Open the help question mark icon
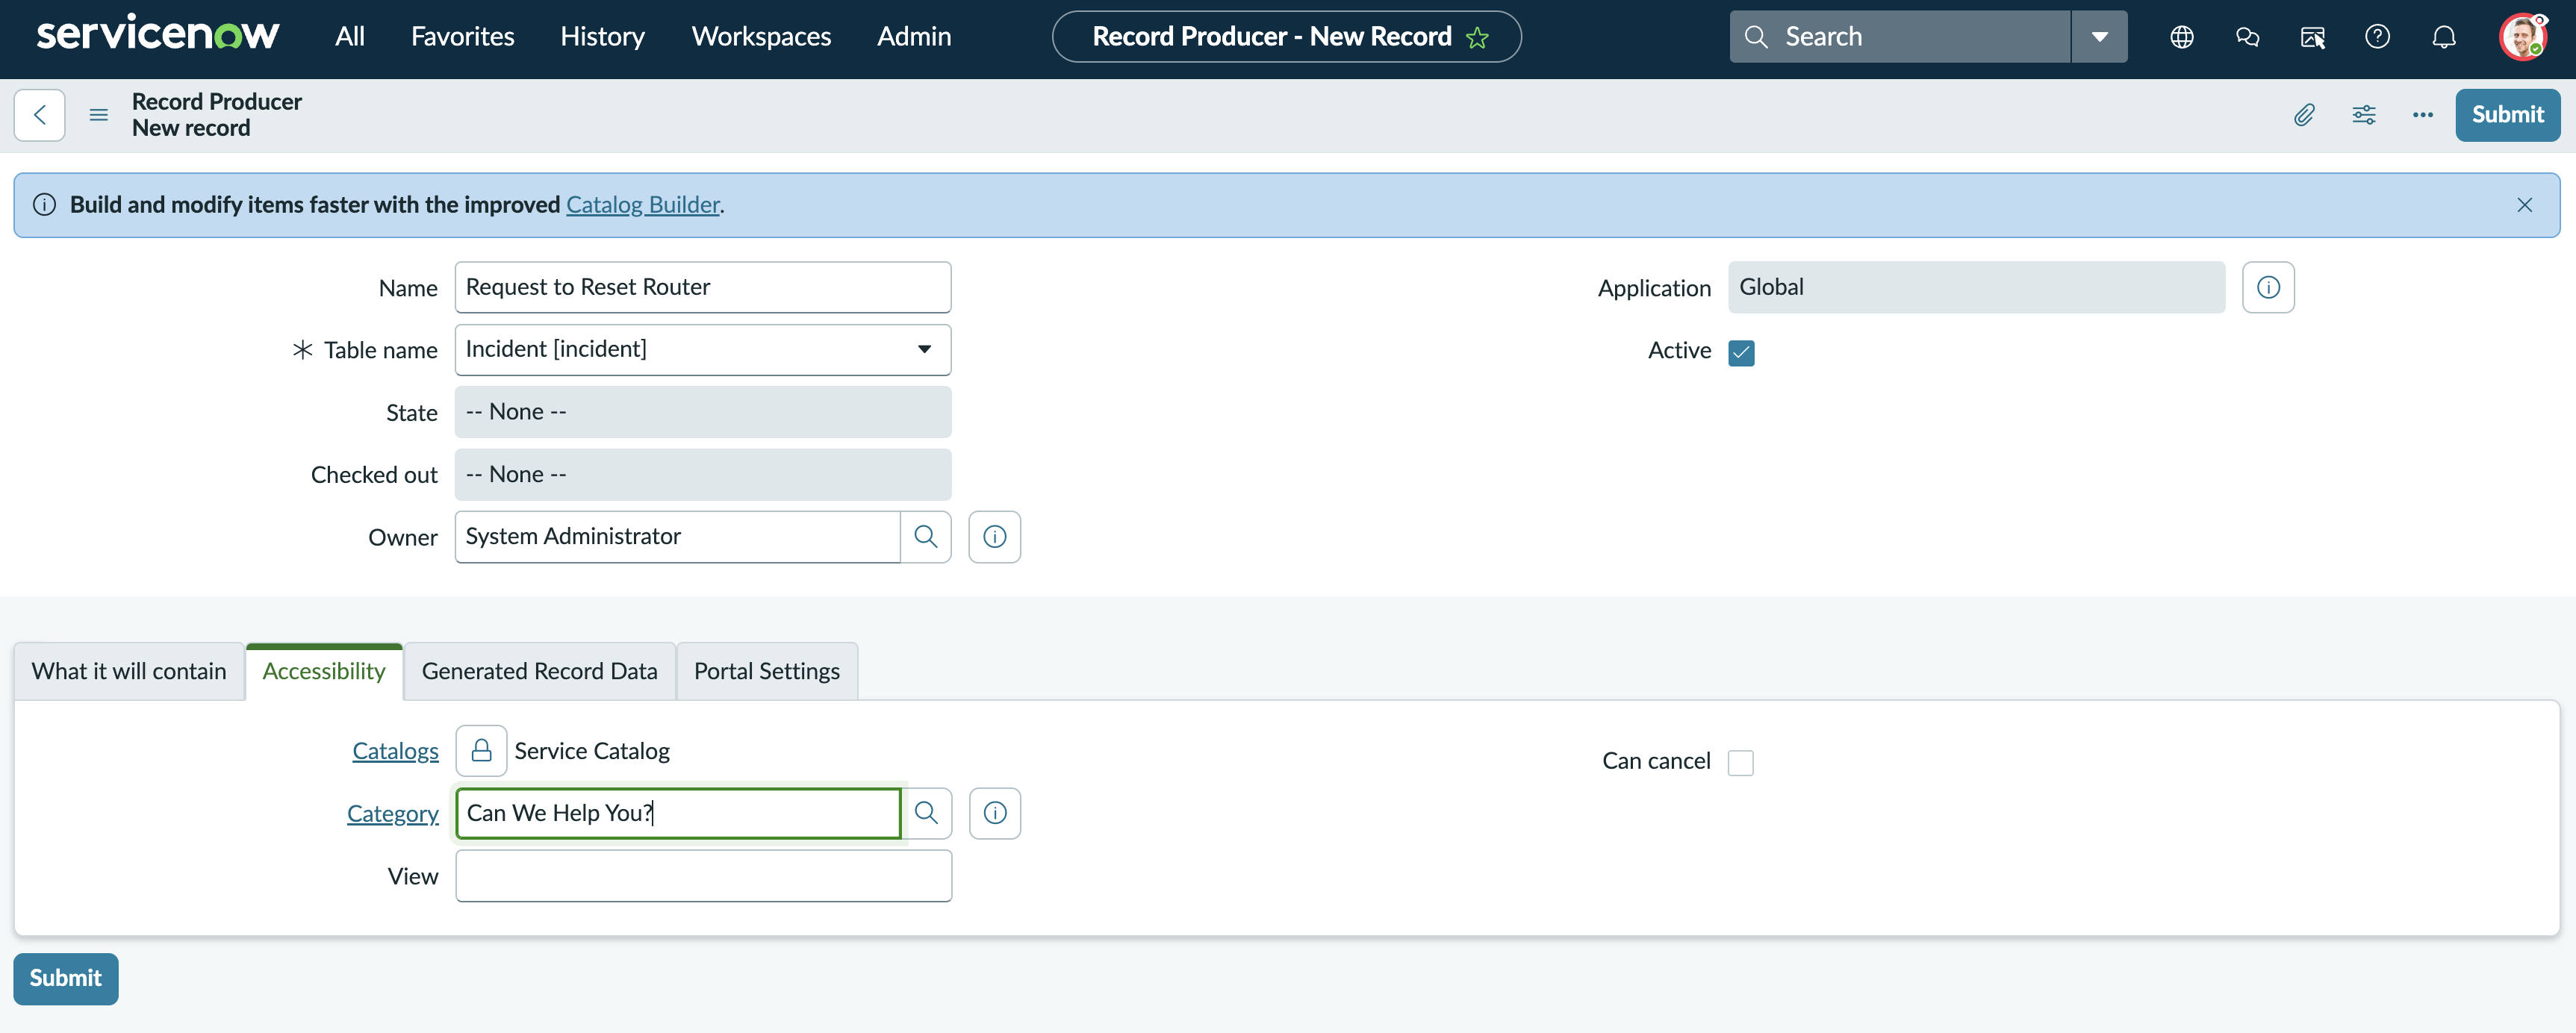 coord(2377,37)
